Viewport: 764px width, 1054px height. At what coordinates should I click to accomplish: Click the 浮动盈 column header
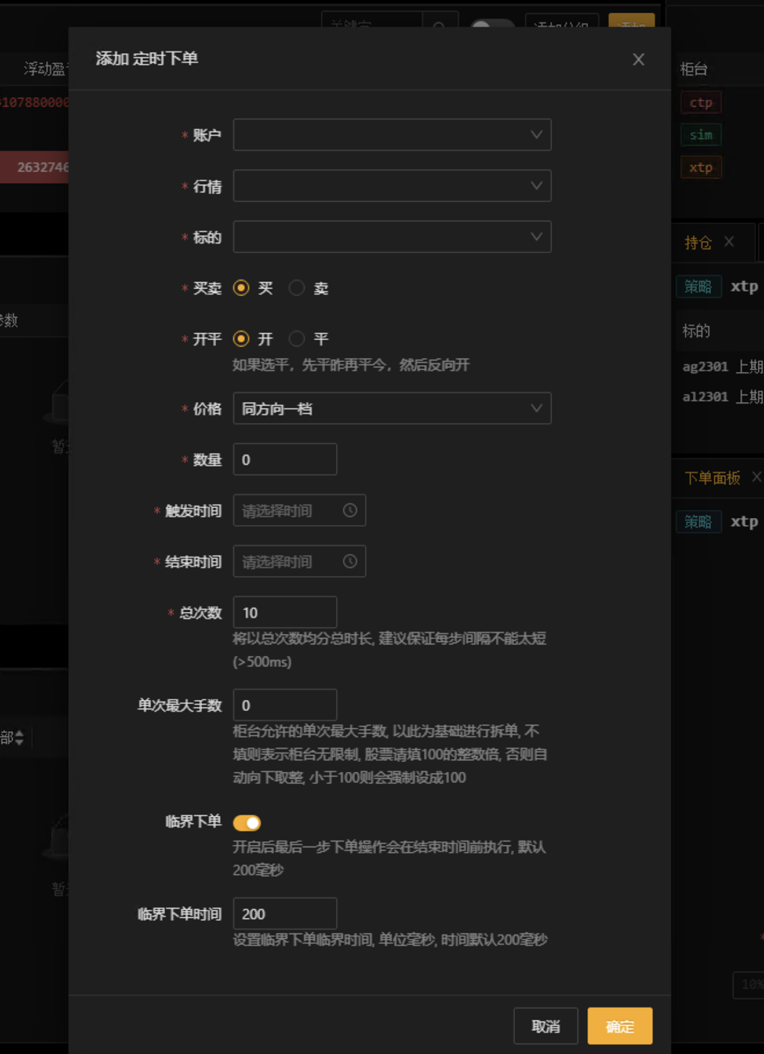[x=45, y=70]
